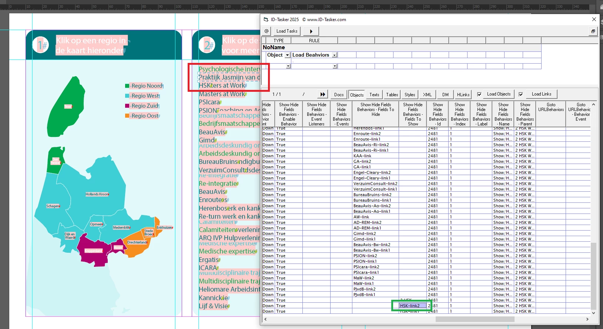Click 'Masters at Work' text in document
The image size is (603, 329).
(x=222, y=94)
